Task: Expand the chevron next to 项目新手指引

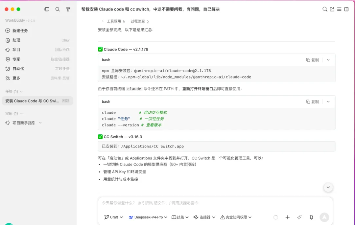Action: pos(40,123)
